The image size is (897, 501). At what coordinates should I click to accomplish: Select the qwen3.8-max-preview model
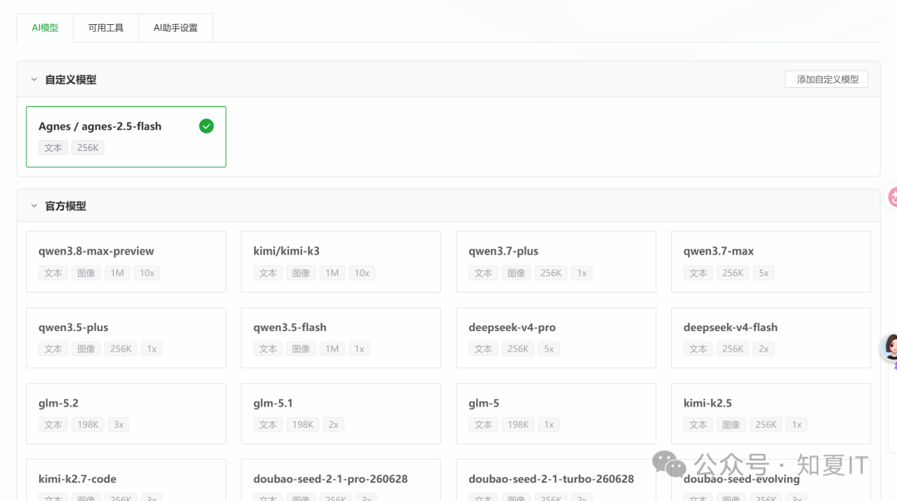126,261
